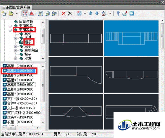165x138 pixels.
Task: Collapse the 平面家具 tree node
Action: [10, 30]
